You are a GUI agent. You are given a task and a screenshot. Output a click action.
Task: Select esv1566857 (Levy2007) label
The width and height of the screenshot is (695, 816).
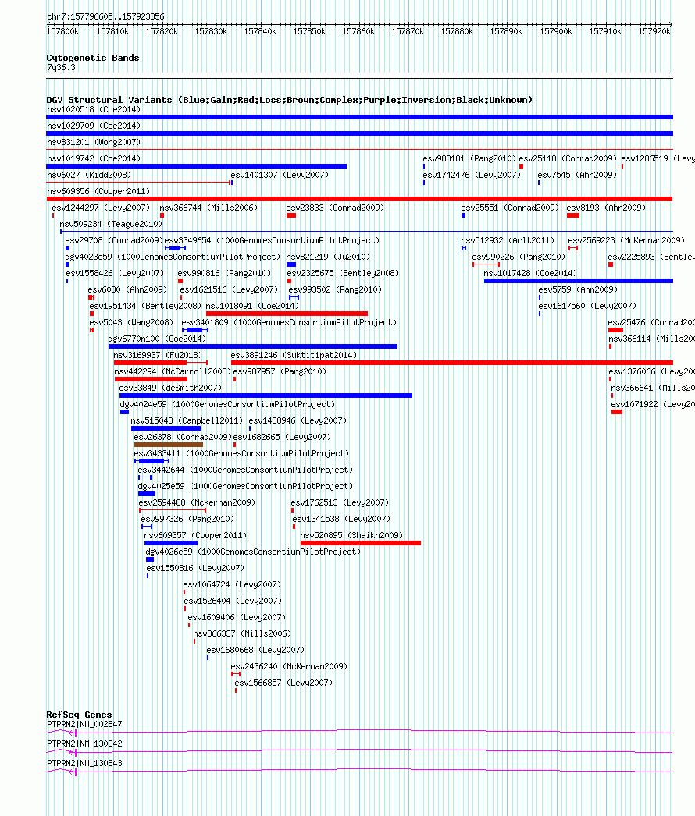(283, 683)
